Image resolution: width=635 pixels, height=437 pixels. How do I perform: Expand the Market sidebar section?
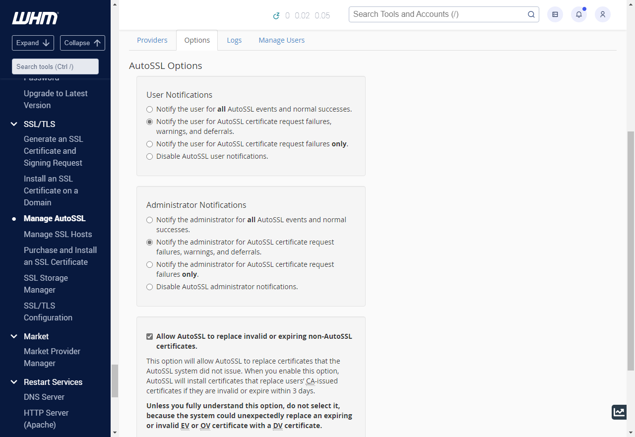[13, 336]
